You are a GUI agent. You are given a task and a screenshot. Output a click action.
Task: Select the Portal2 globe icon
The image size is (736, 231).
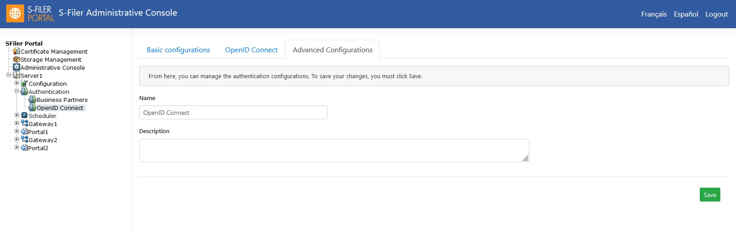(25, 148)
